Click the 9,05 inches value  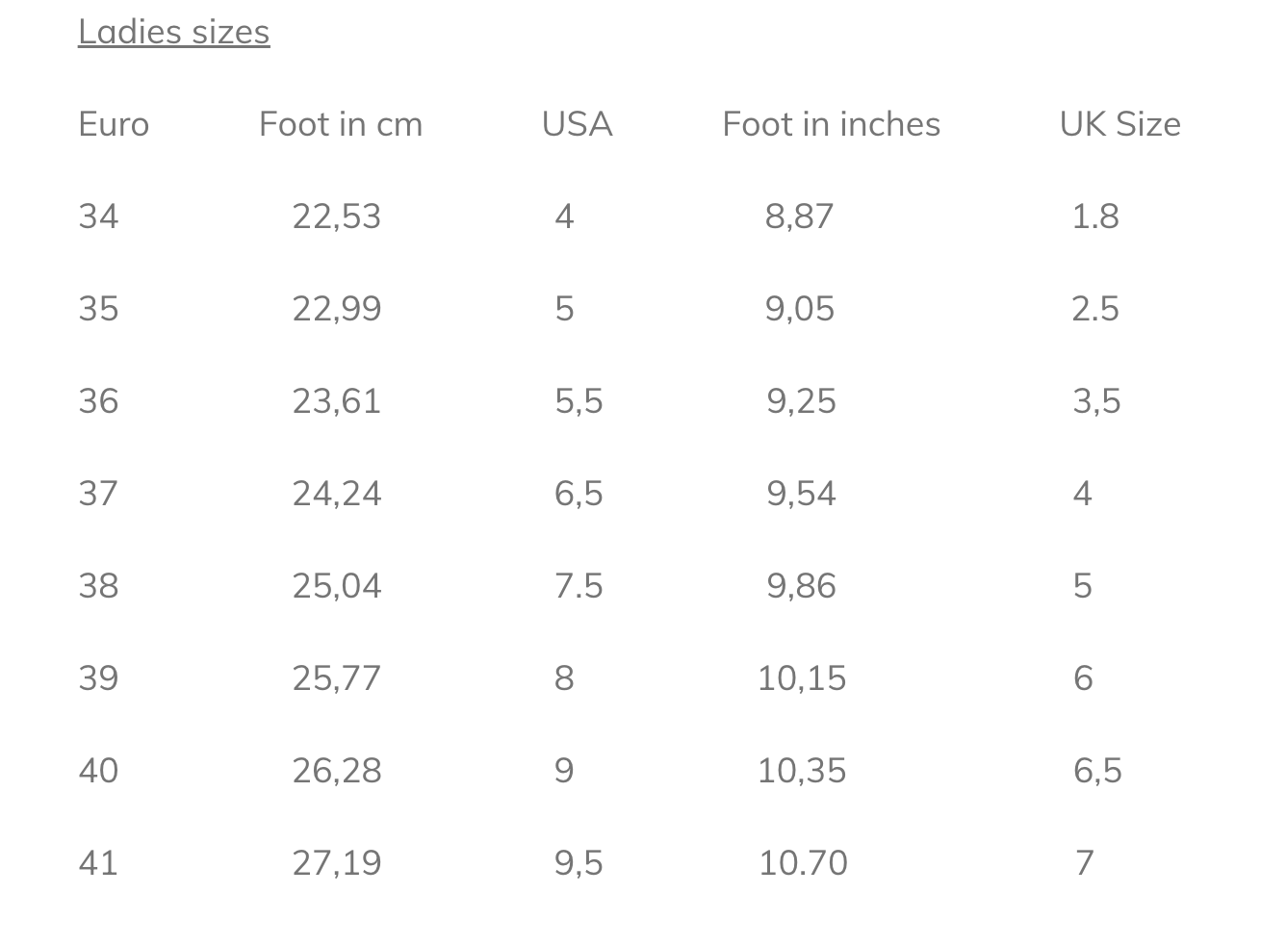[800, 309]
